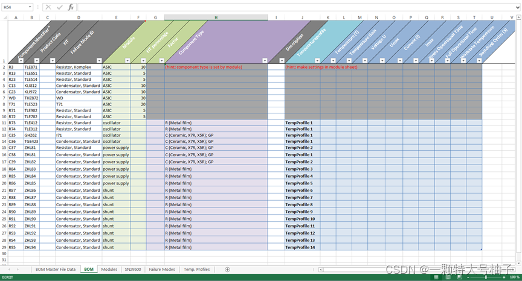Open Module filter dropdown in column E
The width and height of the screenshot is (522, 281).
coord(127,60)
